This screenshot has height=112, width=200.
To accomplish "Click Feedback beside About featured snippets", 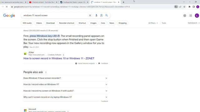I will 104,63.
